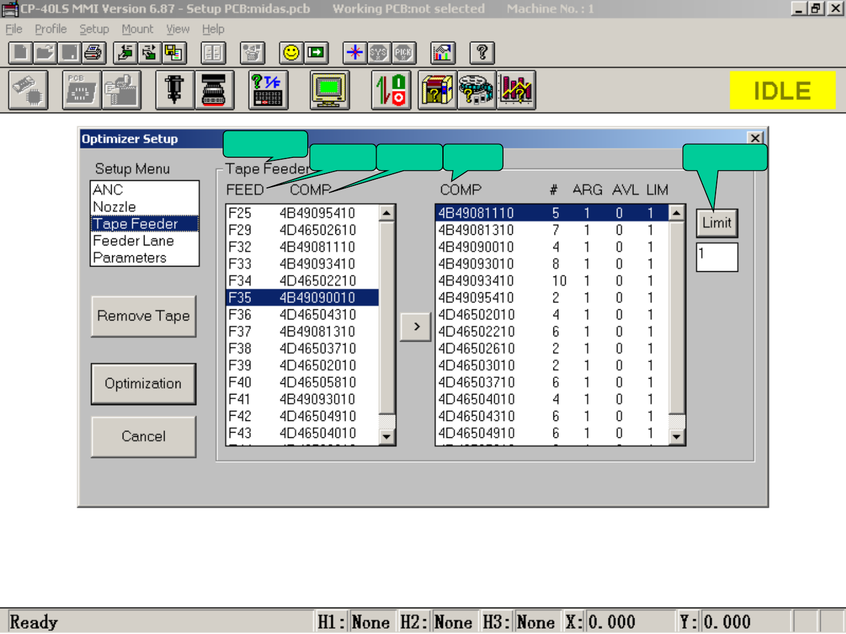Click the bar chart with question mark icon

(516, 90)
